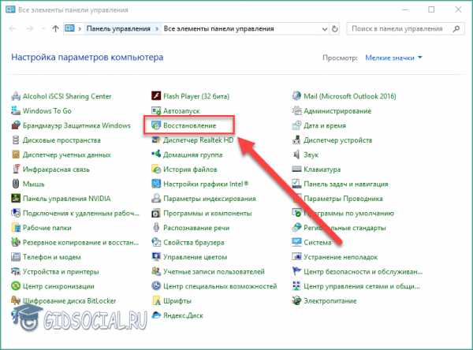
Task: Open the Диспетчер устройств link
Action: [x=338, y=140]
